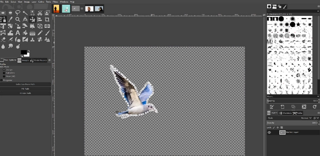Select the Pencil tool

click(40, 33)
